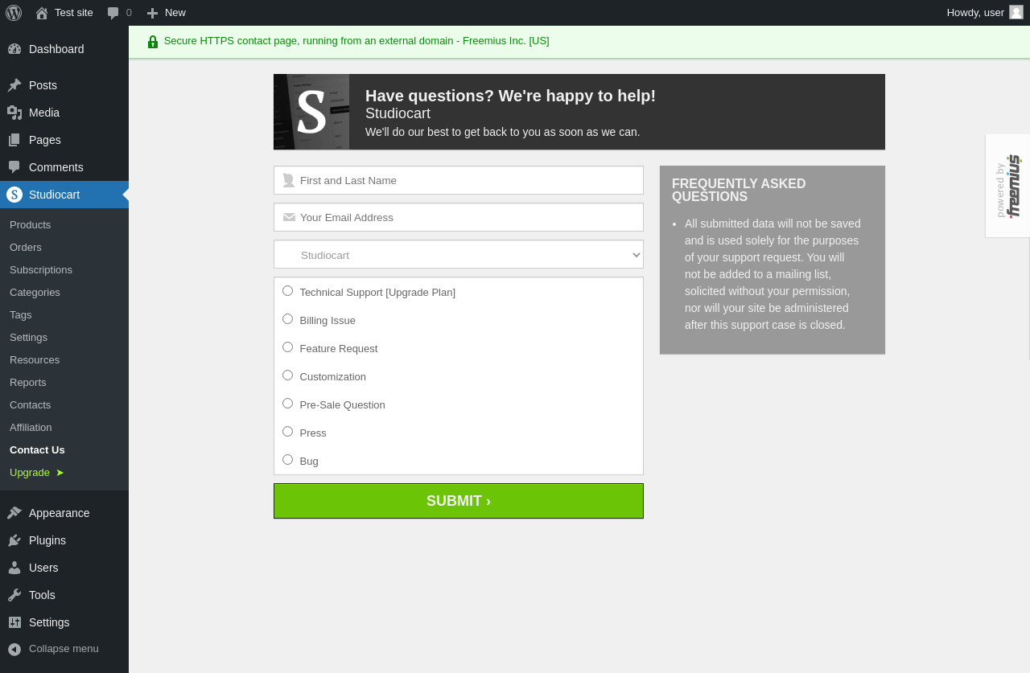This screenshot has height=673, width=1030.
Task: Focus the Your Email Address field
Action: click(459, 217)
